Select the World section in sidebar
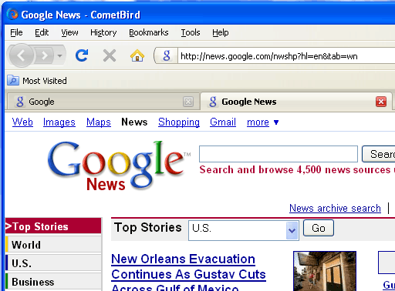 53,245
